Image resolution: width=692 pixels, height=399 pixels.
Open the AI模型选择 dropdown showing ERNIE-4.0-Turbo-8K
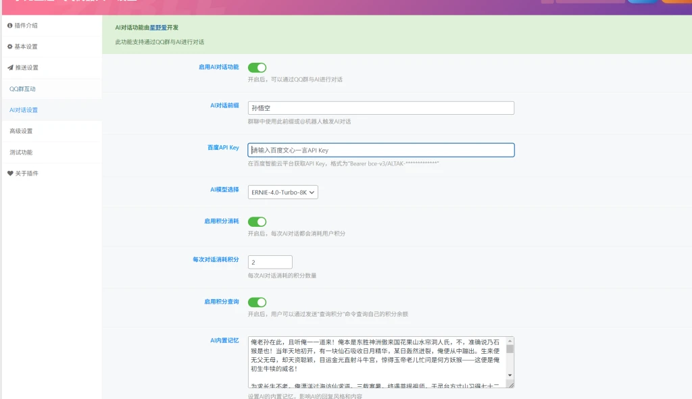[282, 192]
